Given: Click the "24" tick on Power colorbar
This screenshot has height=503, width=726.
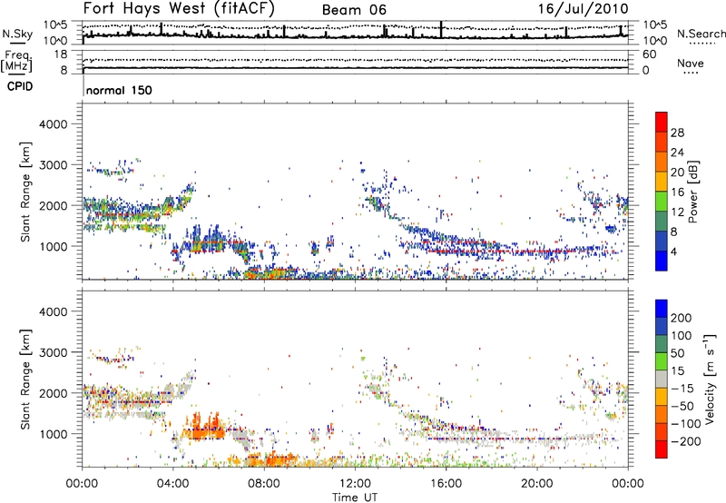Looking at the screenshot, I should click(x=677, y=153).
